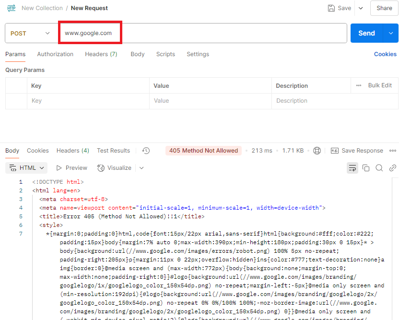Open the HTML format dropdown
This screenshot has height=320, width=399.
tap(26, 168)
